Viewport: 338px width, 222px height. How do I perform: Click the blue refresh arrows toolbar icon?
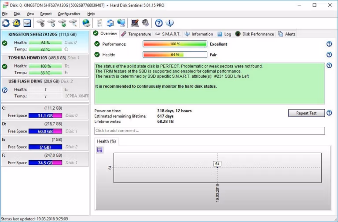coord(6,23)
